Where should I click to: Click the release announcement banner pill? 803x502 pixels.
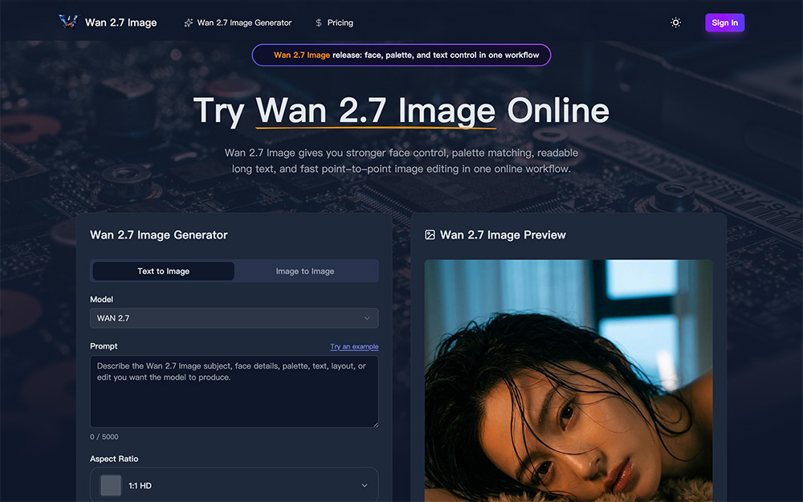(401, 55)
